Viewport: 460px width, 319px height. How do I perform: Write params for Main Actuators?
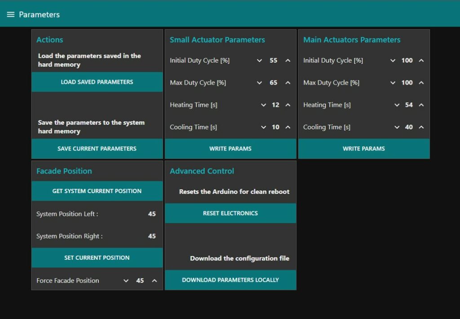tap(364, 149)
